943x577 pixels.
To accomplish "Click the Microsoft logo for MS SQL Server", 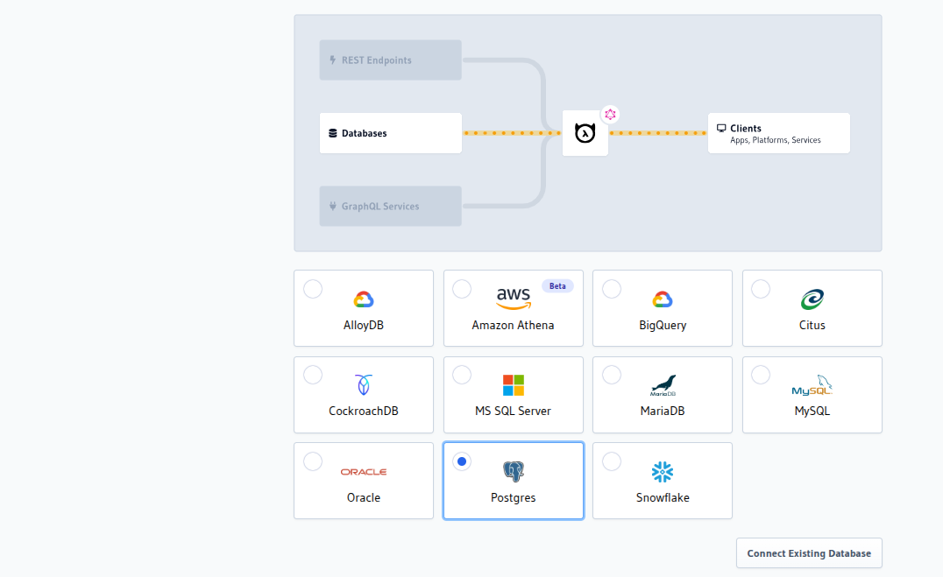I will point(513,385).
